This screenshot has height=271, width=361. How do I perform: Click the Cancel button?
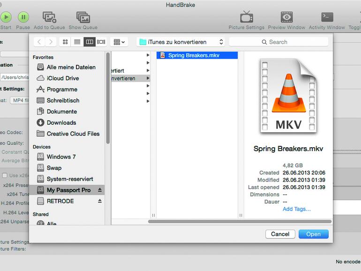[280, 234]
